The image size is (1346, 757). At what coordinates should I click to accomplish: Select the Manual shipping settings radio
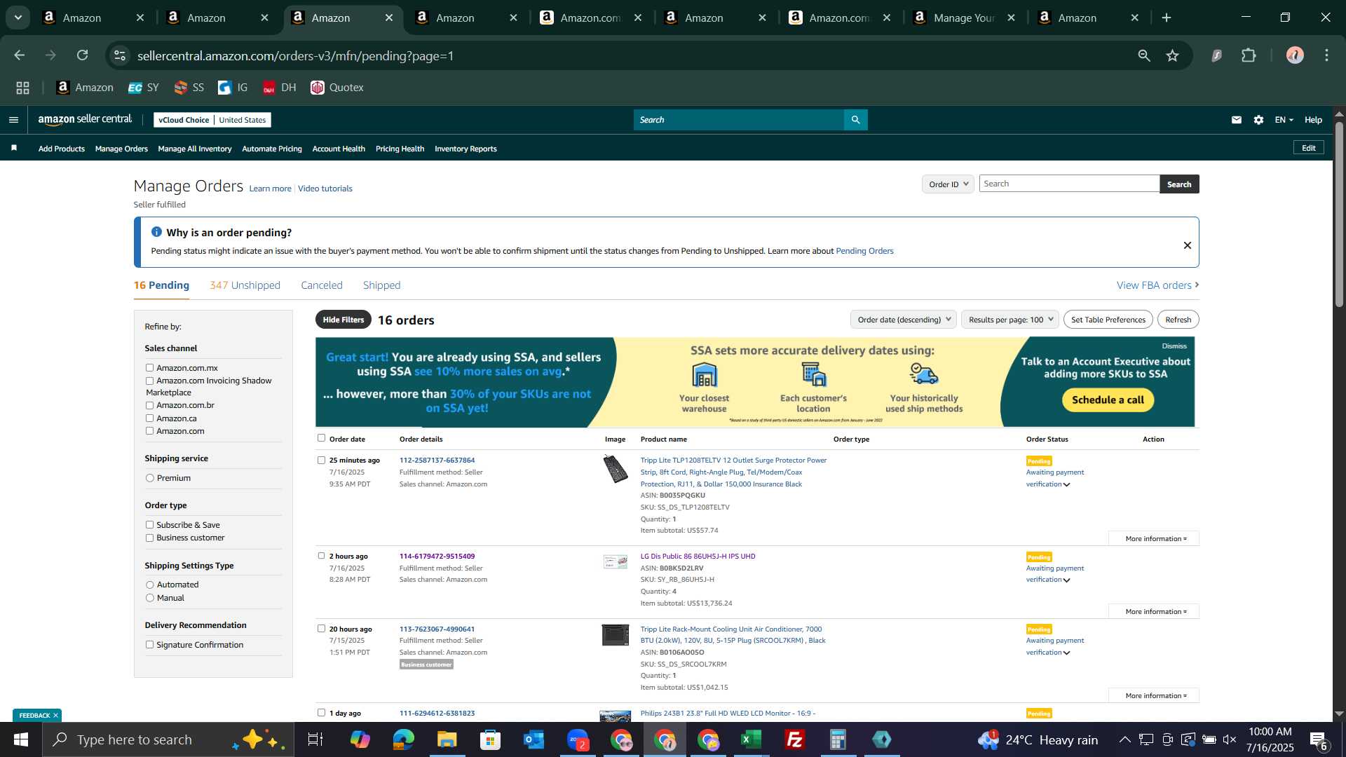coord(149,598)
